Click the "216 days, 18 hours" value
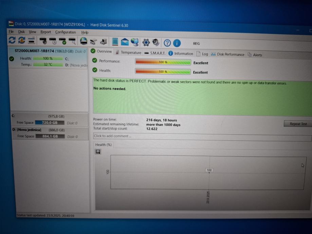 coord(162,120)
